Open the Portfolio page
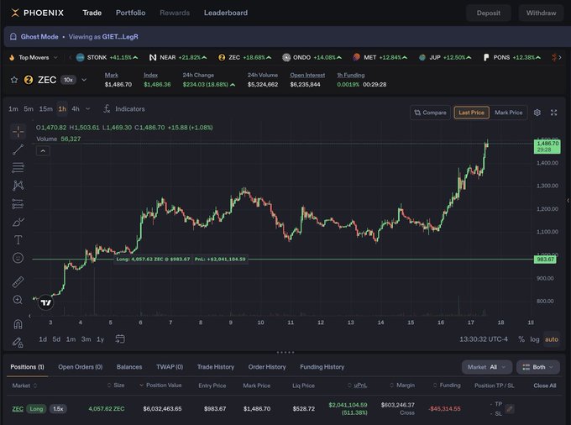The width and height of the screenshot is (571, 425). click(x=130, y=13)
